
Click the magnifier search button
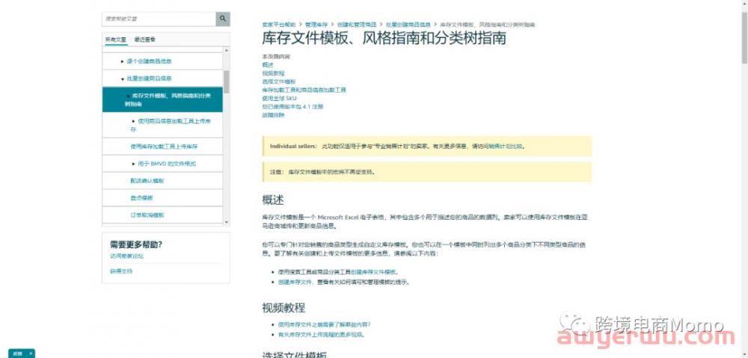[223, 19]
